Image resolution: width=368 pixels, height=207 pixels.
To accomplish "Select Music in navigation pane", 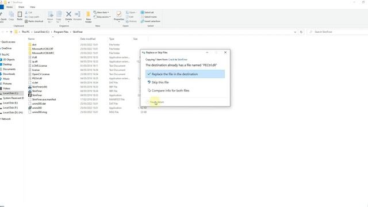I will point(6,79).
